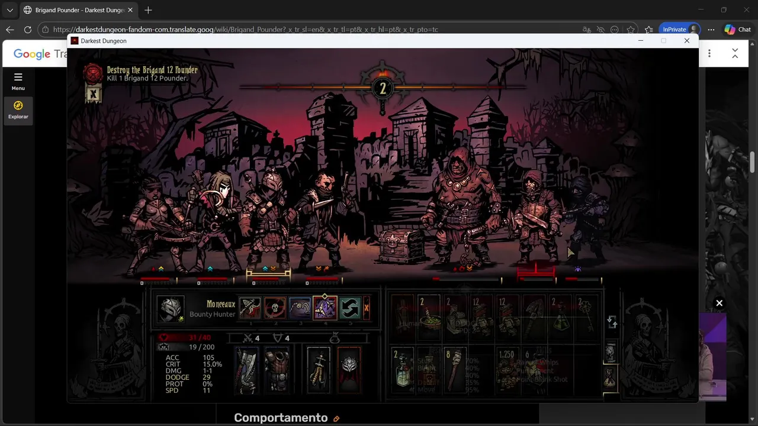This screenshot has height=426, width=758.
Task: Click the Bounty Hunter helmet portrait
Action: pos(171,309)
